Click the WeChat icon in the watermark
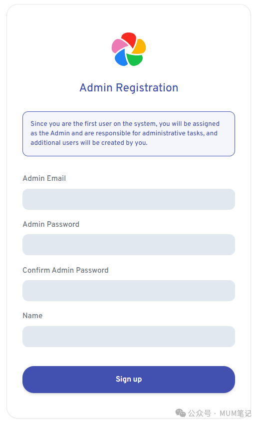260x424 pixels. click(x=181, y=413)
